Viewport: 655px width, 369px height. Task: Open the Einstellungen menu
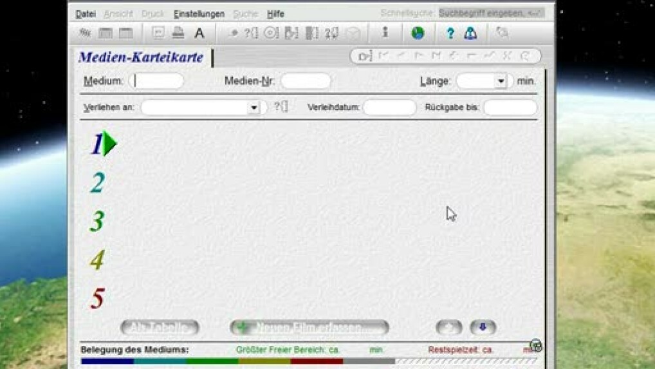coord(199,14)
